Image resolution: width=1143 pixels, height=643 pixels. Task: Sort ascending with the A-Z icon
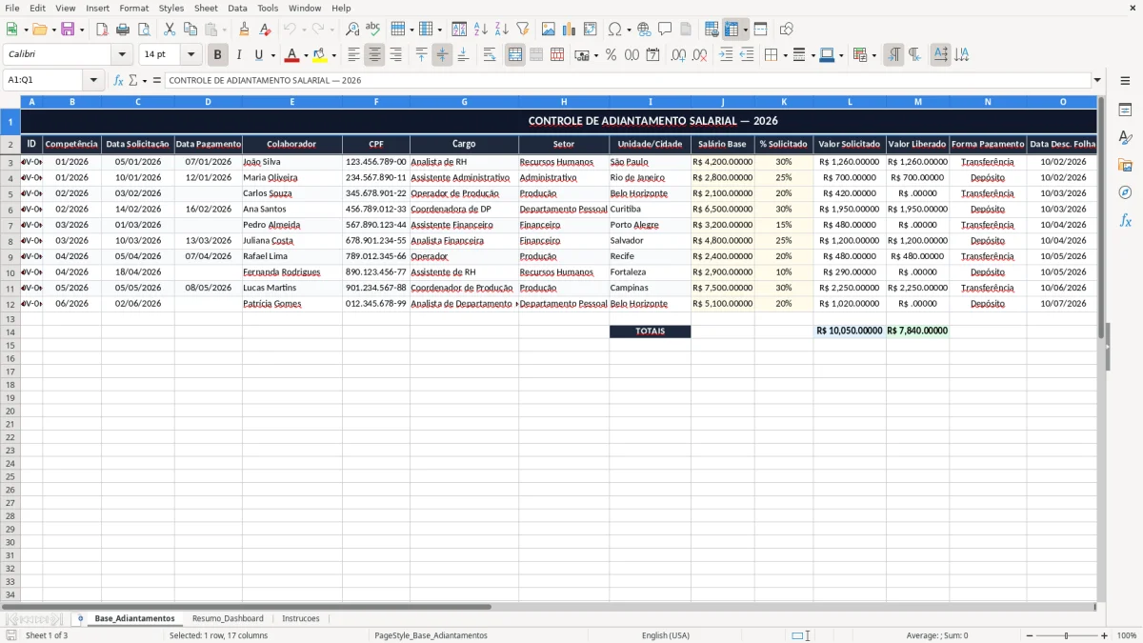[481, 30]
